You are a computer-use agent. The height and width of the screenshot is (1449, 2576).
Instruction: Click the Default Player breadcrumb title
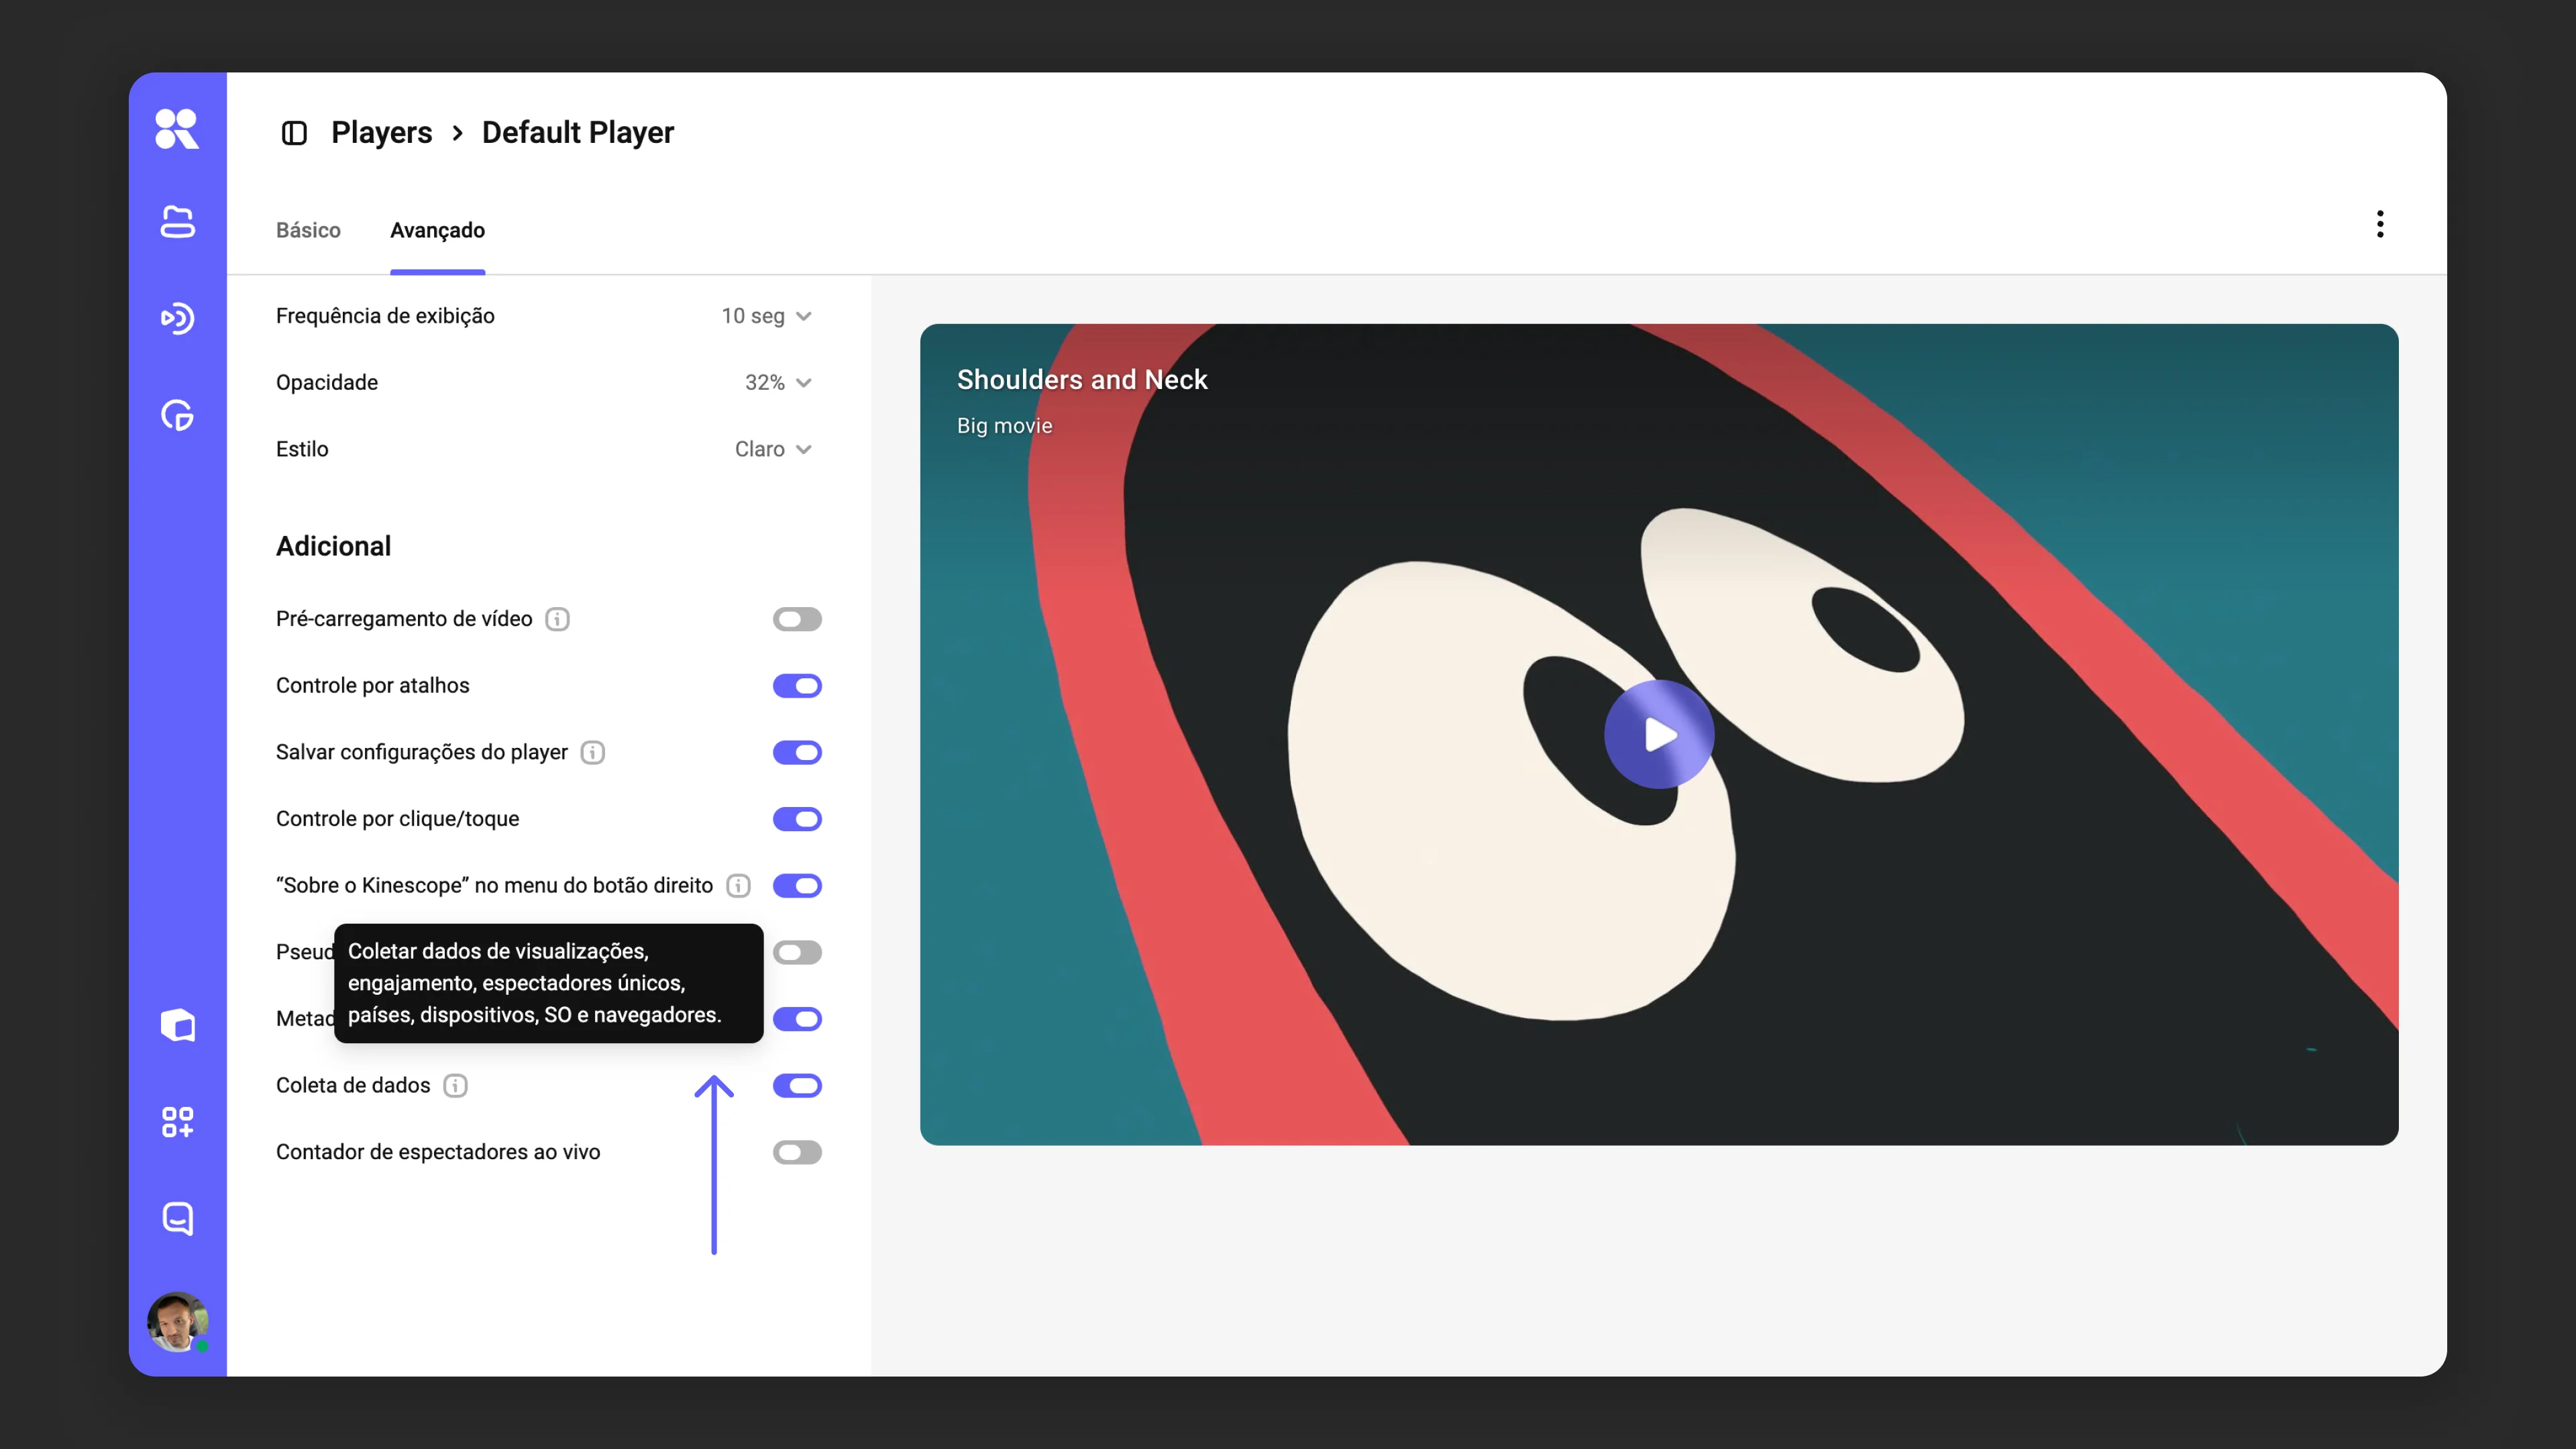pyautogui.click(x=578, y=133)
